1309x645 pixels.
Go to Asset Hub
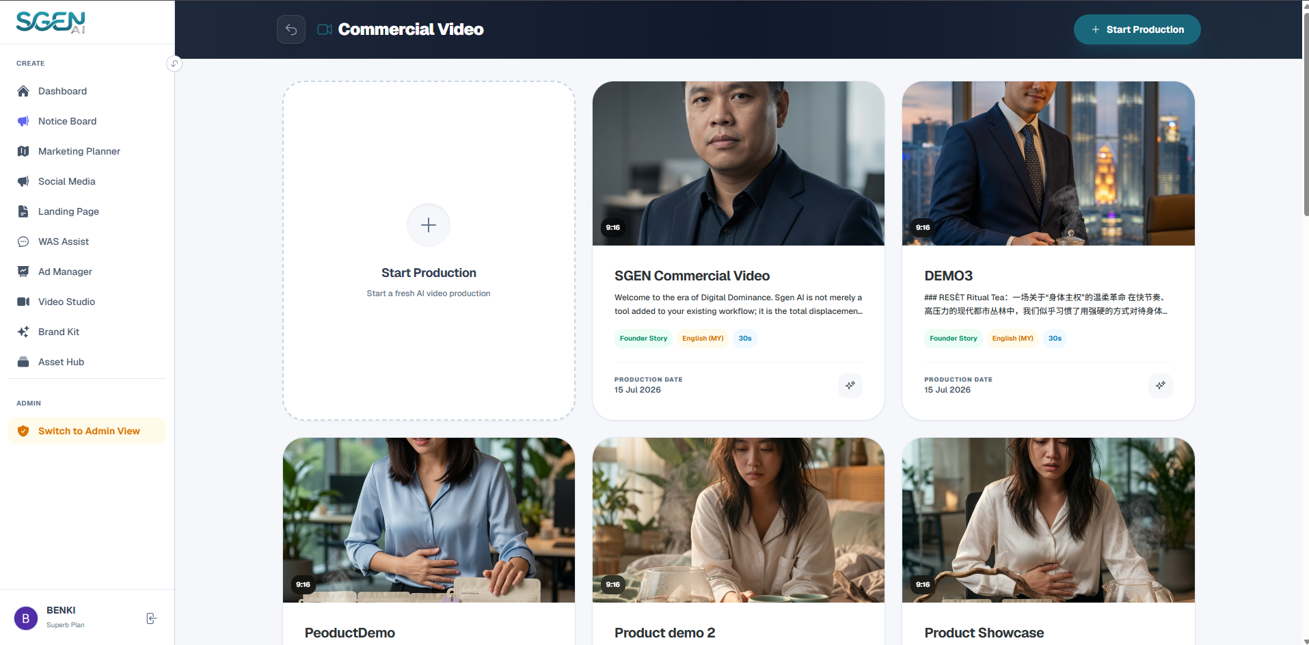tap(87, 362)
